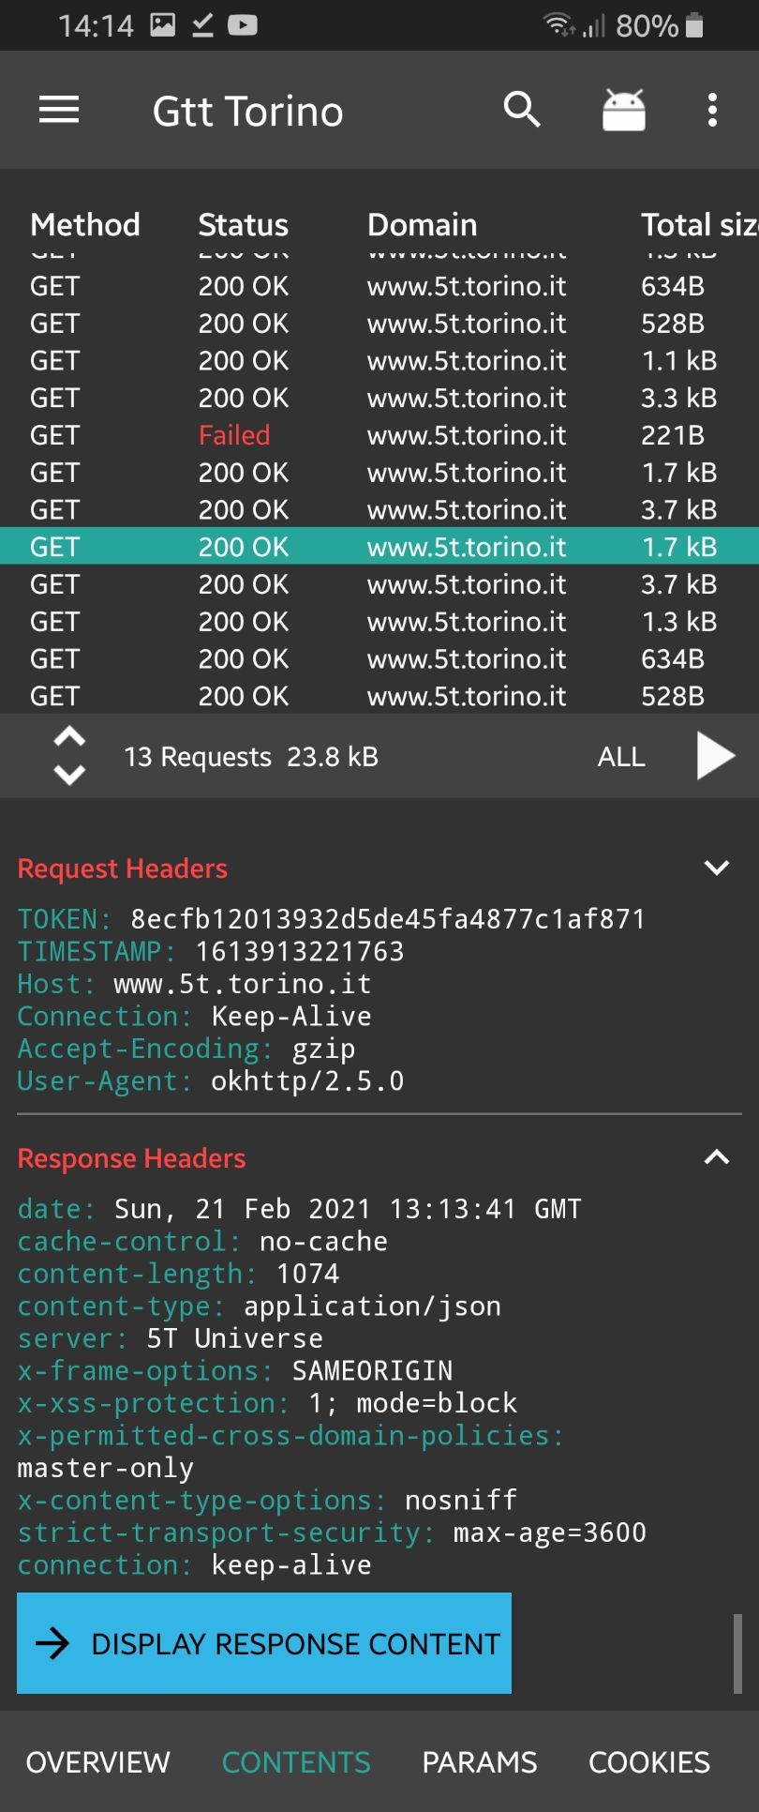The width and height of the screenshot is (759, 1812).
Task: Collapse the Response Headers section
Action: pos(716,1158)
